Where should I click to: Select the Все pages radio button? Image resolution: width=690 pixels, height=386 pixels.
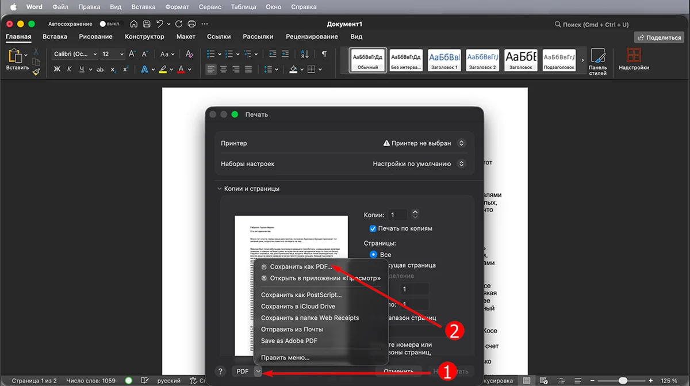coord(373,254)
